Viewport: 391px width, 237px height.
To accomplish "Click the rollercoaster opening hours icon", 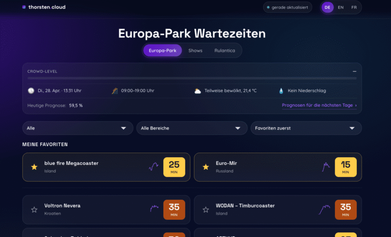I will point(115,91).
